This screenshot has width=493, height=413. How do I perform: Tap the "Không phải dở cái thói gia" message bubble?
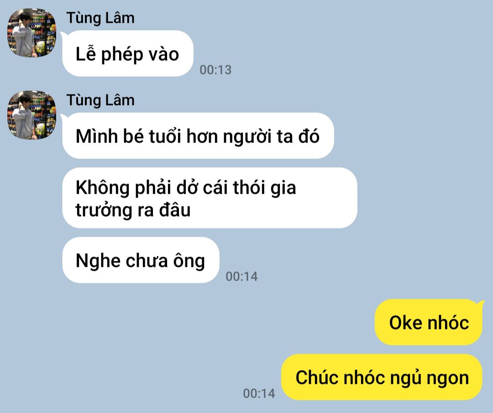click(210, 198)
